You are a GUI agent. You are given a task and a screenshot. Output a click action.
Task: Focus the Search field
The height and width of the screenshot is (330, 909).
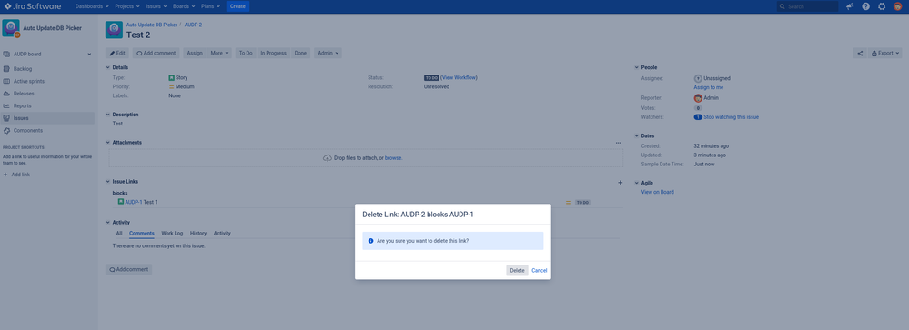pos(808,6)
